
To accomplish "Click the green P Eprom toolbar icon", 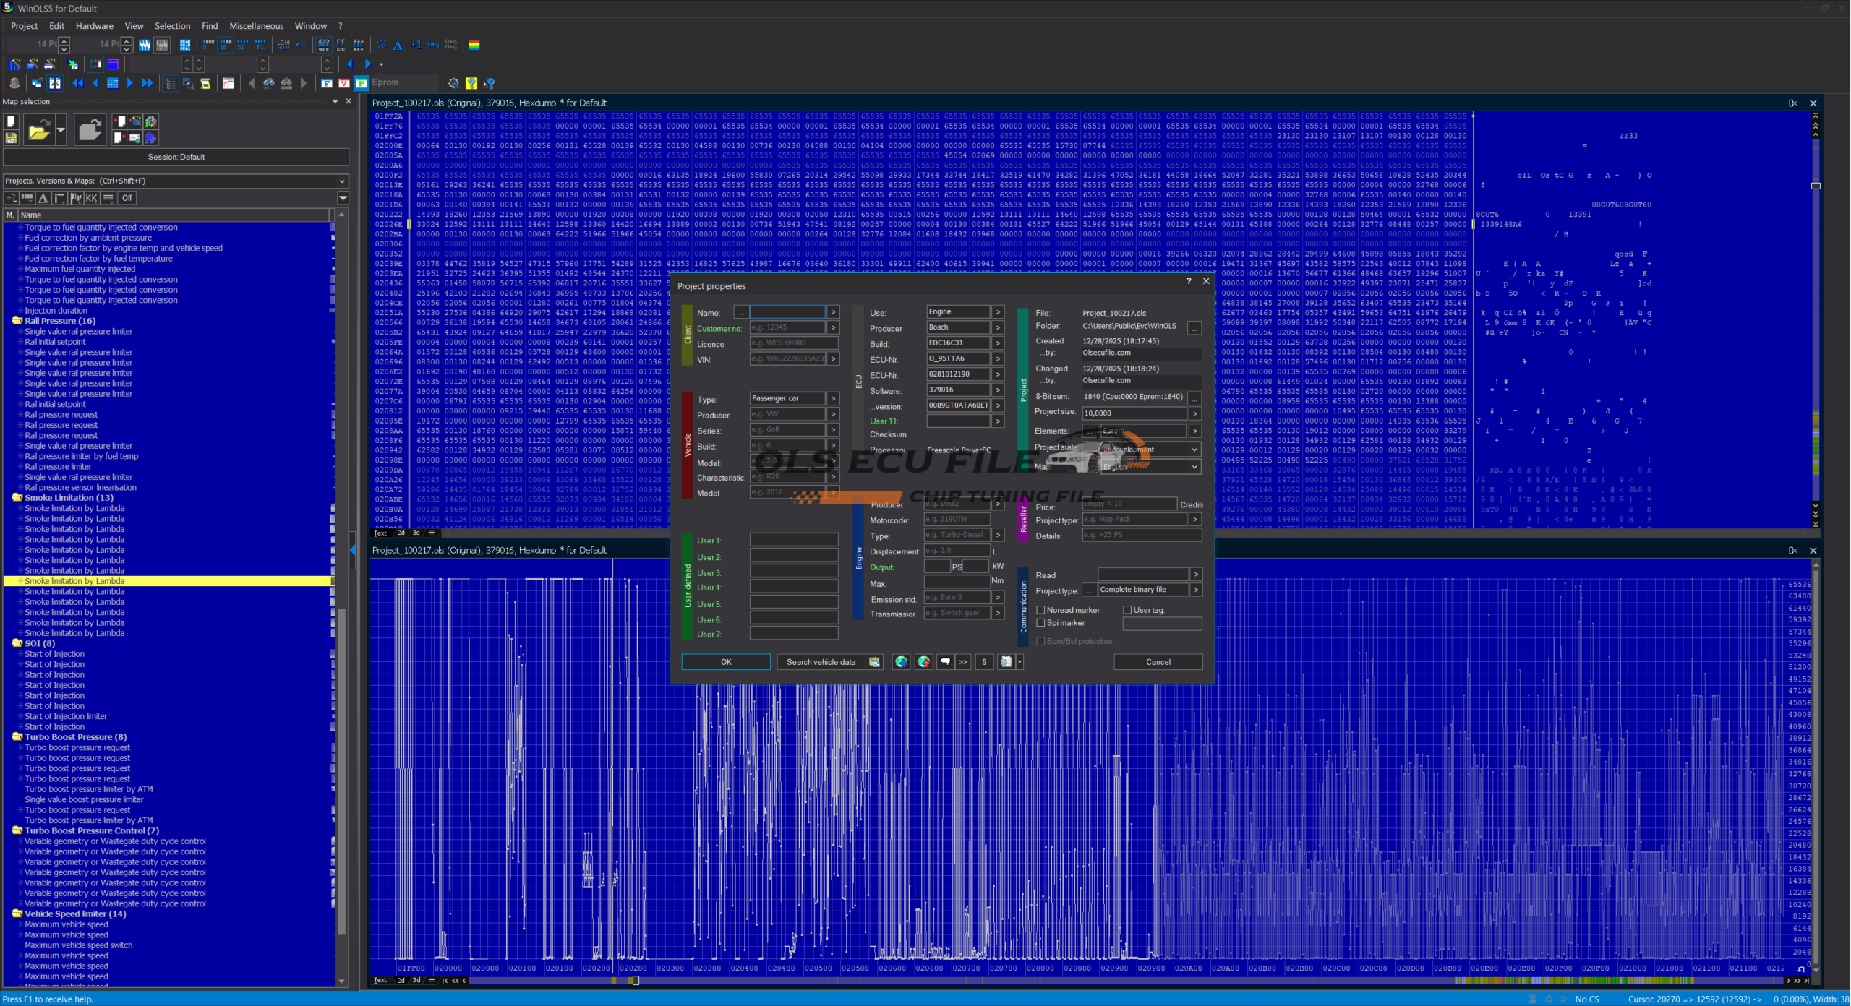I will pyautogui.click(x=362, y=83).
